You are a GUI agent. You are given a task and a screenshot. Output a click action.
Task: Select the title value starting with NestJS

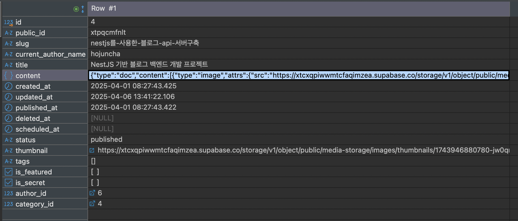(x=149, y=64)
